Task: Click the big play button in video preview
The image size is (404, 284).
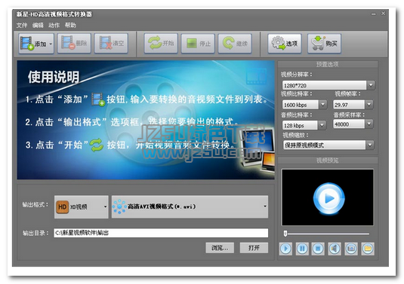Action: (328, 198)
